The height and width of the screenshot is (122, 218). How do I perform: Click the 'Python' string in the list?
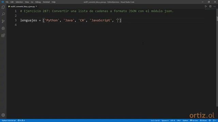pyautogui.click(x=52, y=20)
